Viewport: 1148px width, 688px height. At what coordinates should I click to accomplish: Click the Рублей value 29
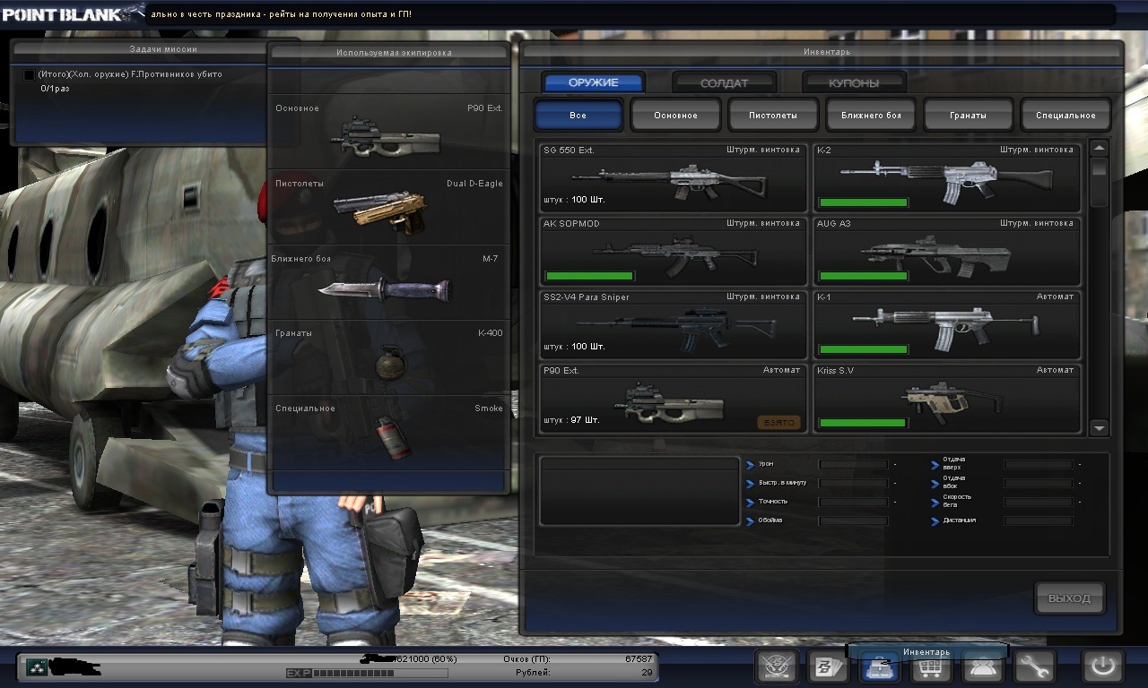(648, 672)
